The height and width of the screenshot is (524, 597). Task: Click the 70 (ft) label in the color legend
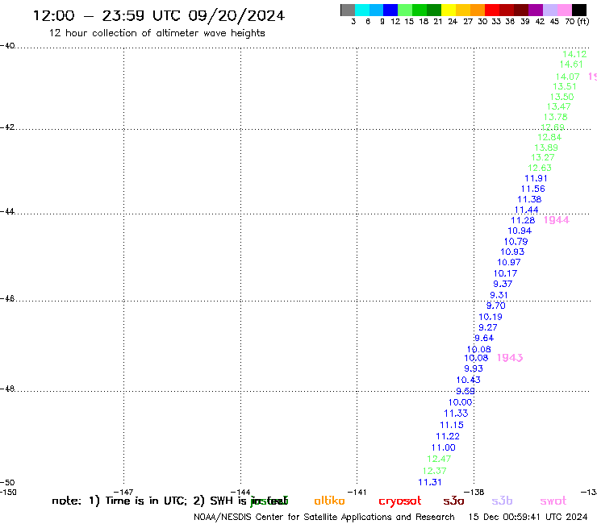[577, 22]
